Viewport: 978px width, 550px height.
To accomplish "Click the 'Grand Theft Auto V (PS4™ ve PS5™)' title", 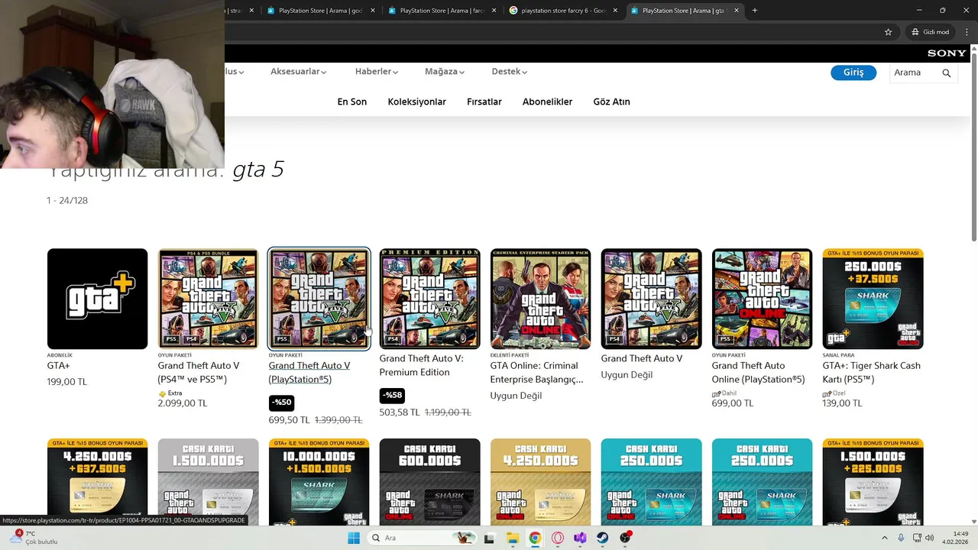I will click(199, 372).
